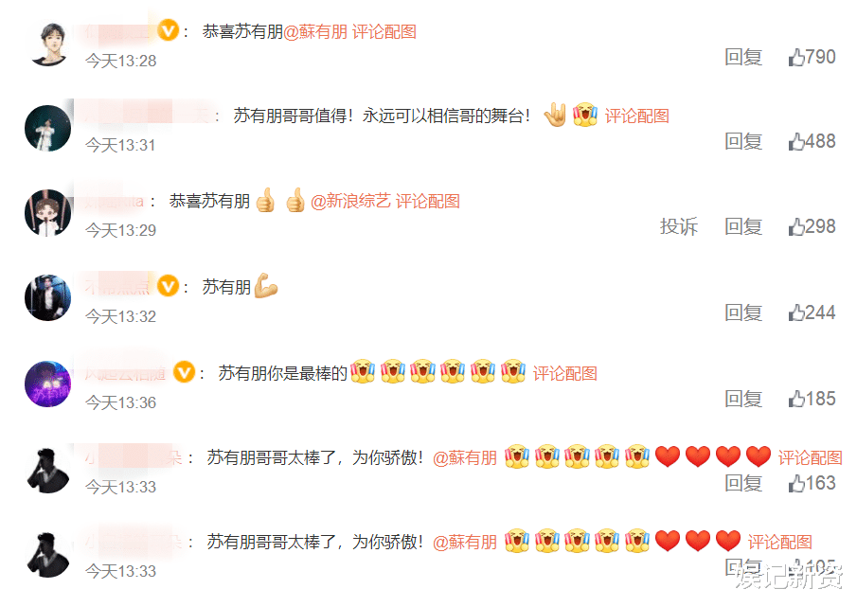
Task: Click 回复 on the 163-like comment
Action: tap(743, 483)
